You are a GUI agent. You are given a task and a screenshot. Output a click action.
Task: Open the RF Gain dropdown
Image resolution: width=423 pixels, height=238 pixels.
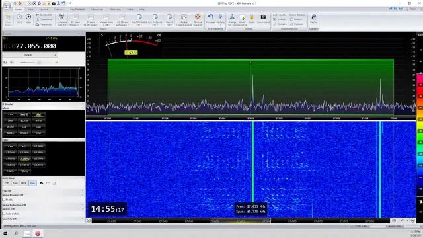pyautogui.click(x=75, y=20)
